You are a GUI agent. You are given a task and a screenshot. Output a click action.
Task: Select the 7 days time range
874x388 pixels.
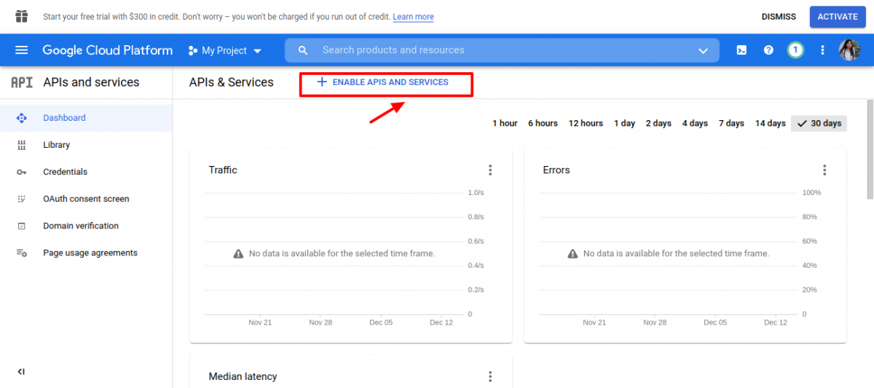coord(731,123)
